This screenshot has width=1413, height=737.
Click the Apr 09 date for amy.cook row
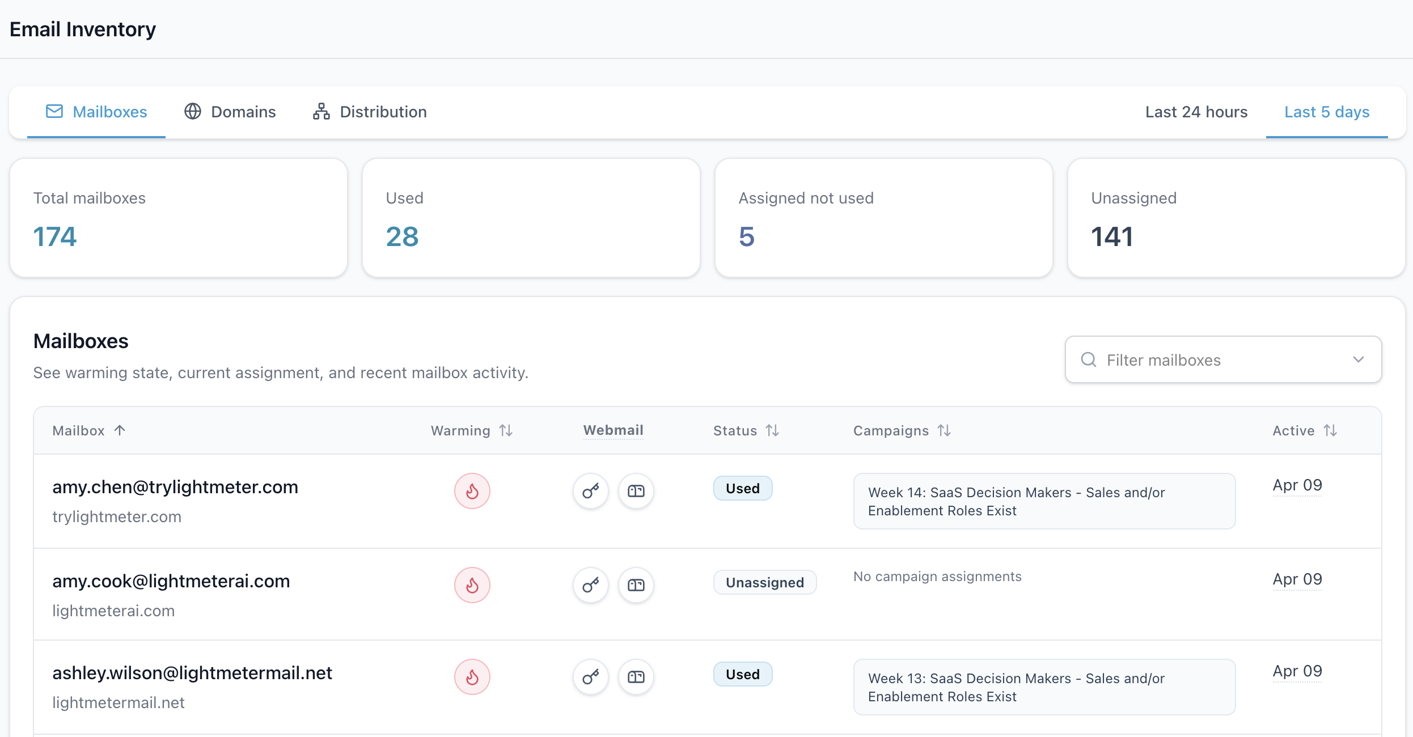click(x=1297, y=579)
